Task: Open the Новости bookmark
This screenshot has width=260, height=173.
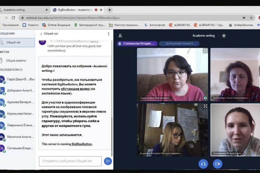Action: click(31, 25)
